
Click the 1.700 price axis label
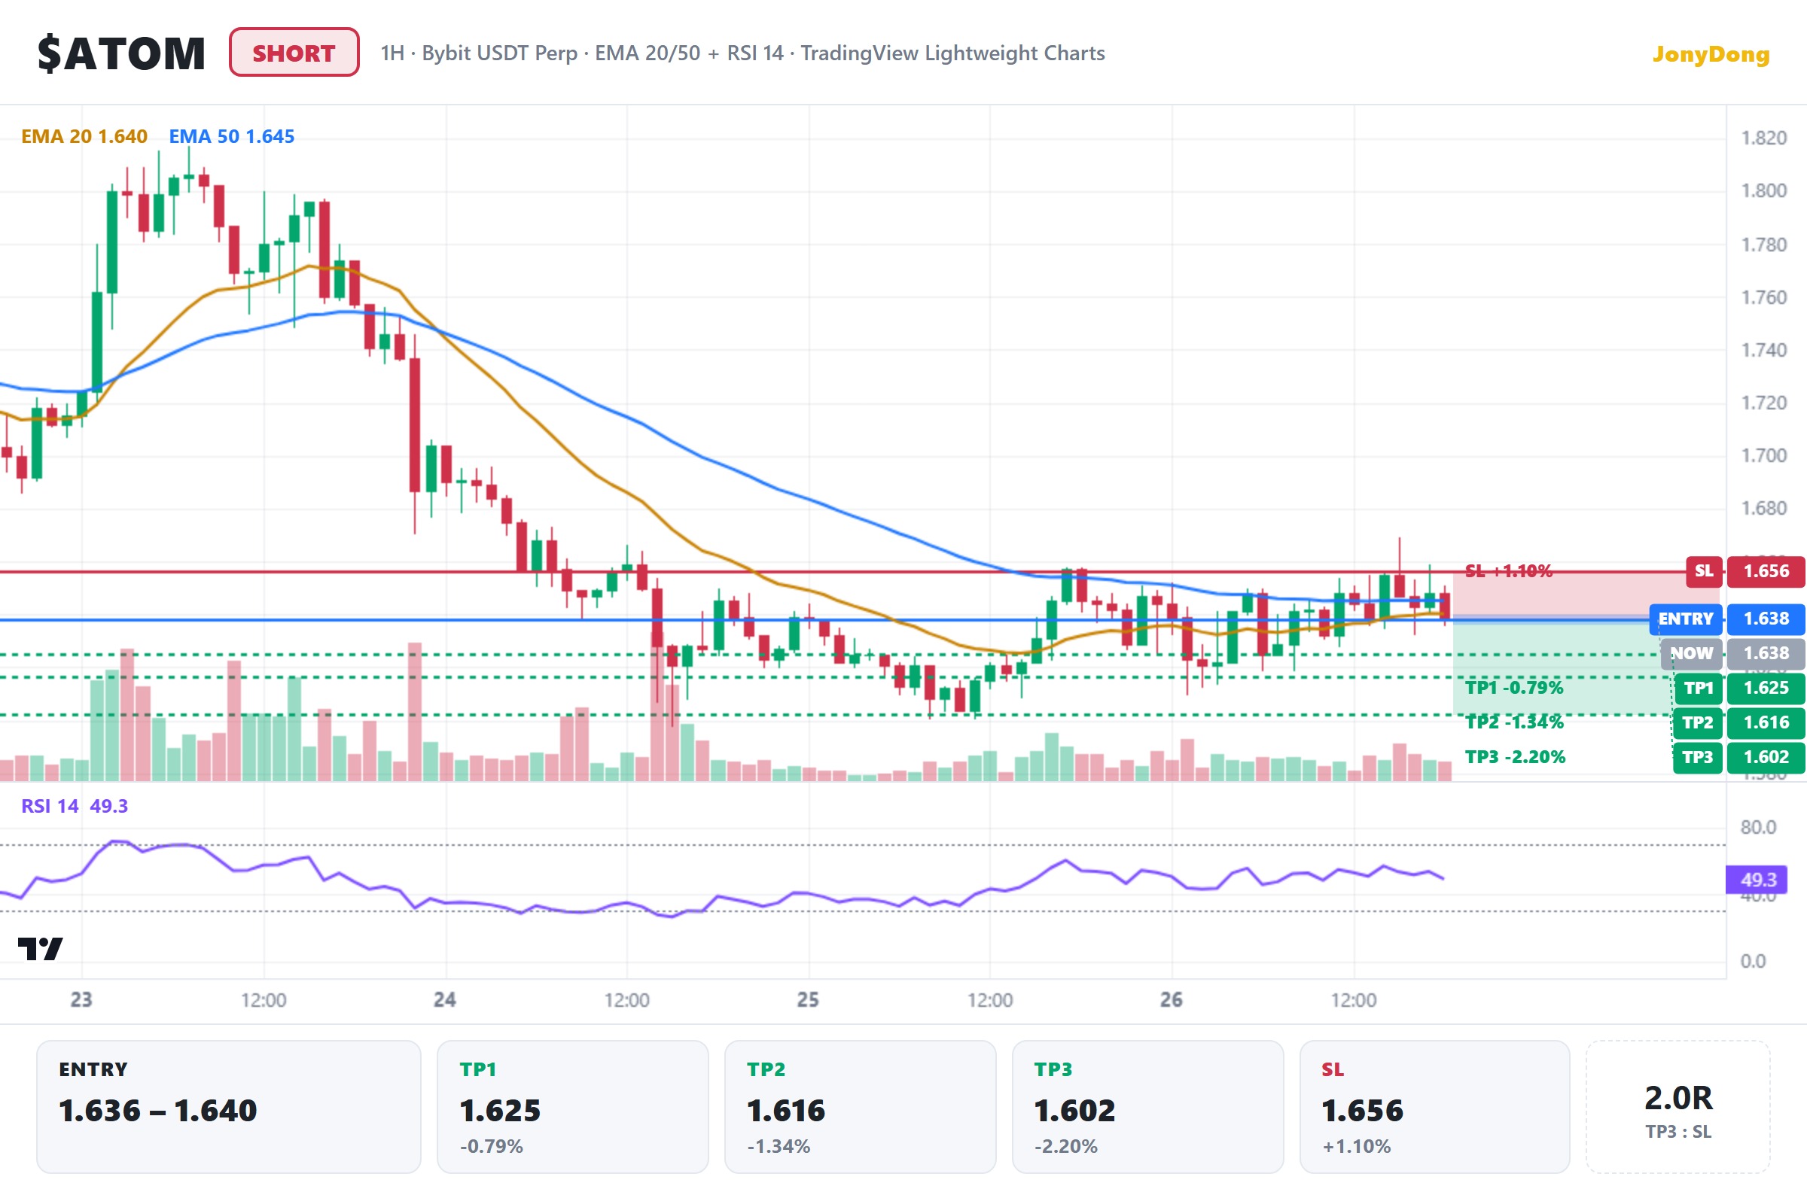pyautogui.click(x=1763, y=456)
